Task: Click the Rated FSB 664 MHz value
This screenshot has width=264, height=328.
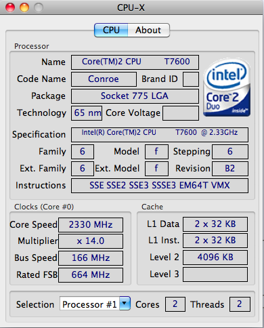Action: (x=91, y=275)
